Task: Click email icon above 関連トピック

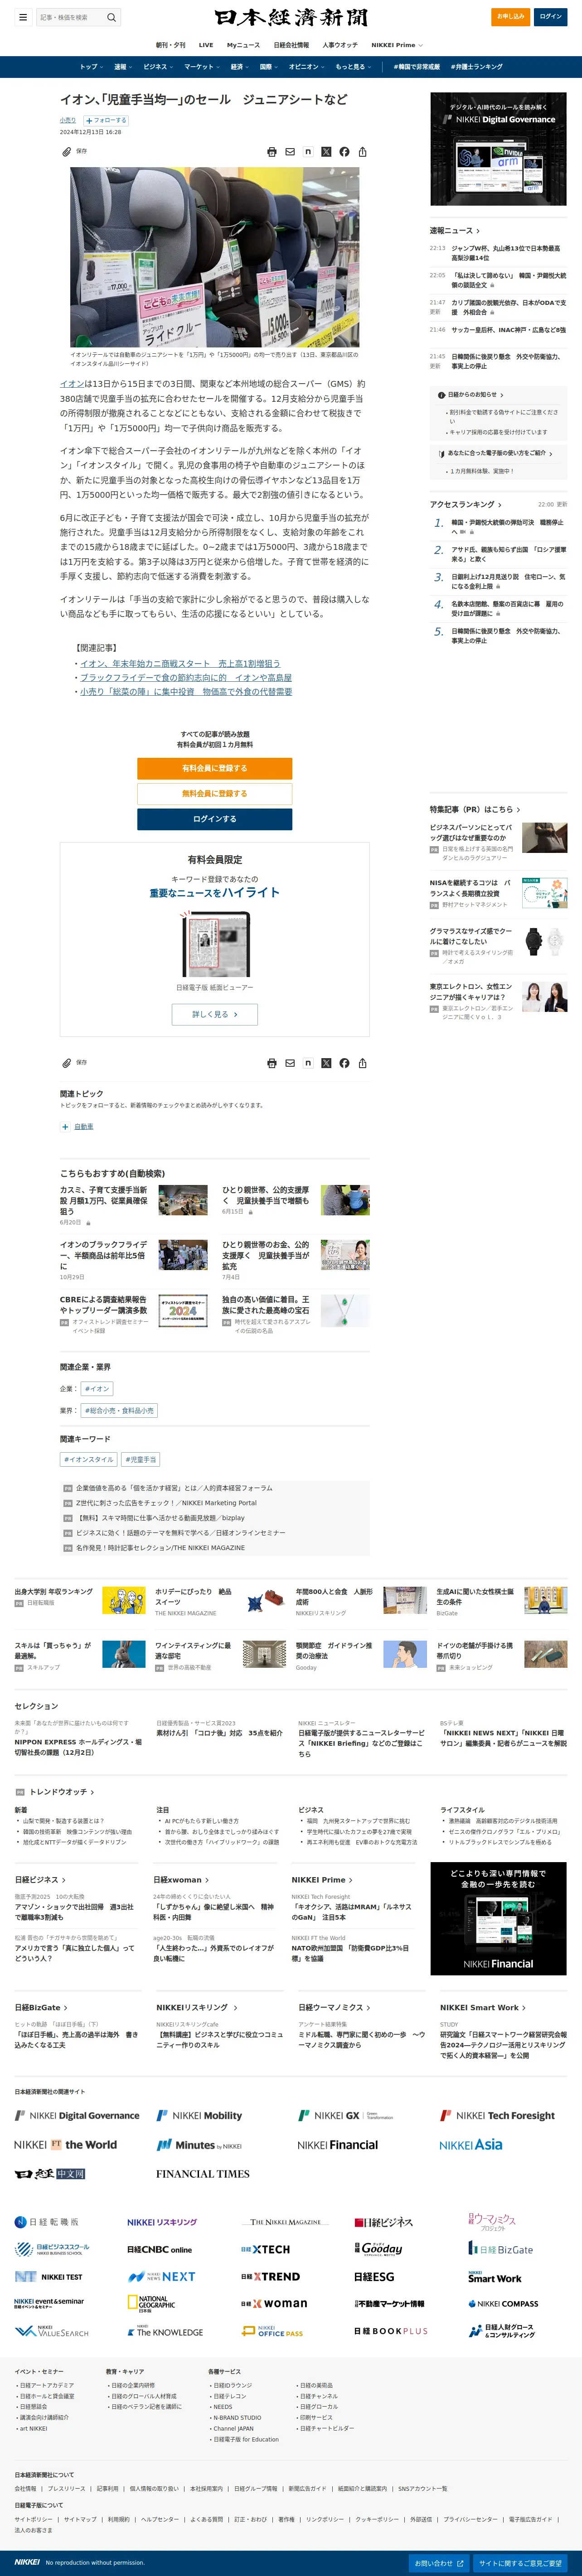Action: click(x=290, y=1063)
